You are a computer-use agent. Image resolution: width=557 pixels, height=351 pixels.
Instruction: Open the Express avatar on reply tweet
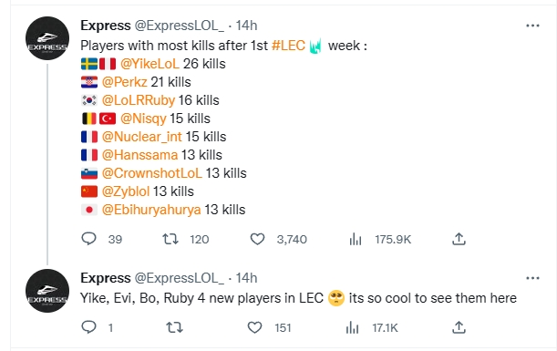(47, 291)
